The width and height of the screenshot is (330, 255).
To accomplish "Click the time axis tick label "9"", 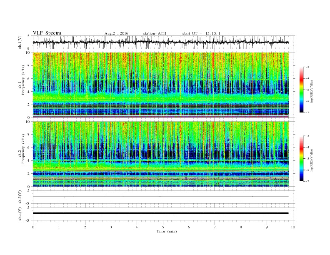I will (x=267, y=227).
